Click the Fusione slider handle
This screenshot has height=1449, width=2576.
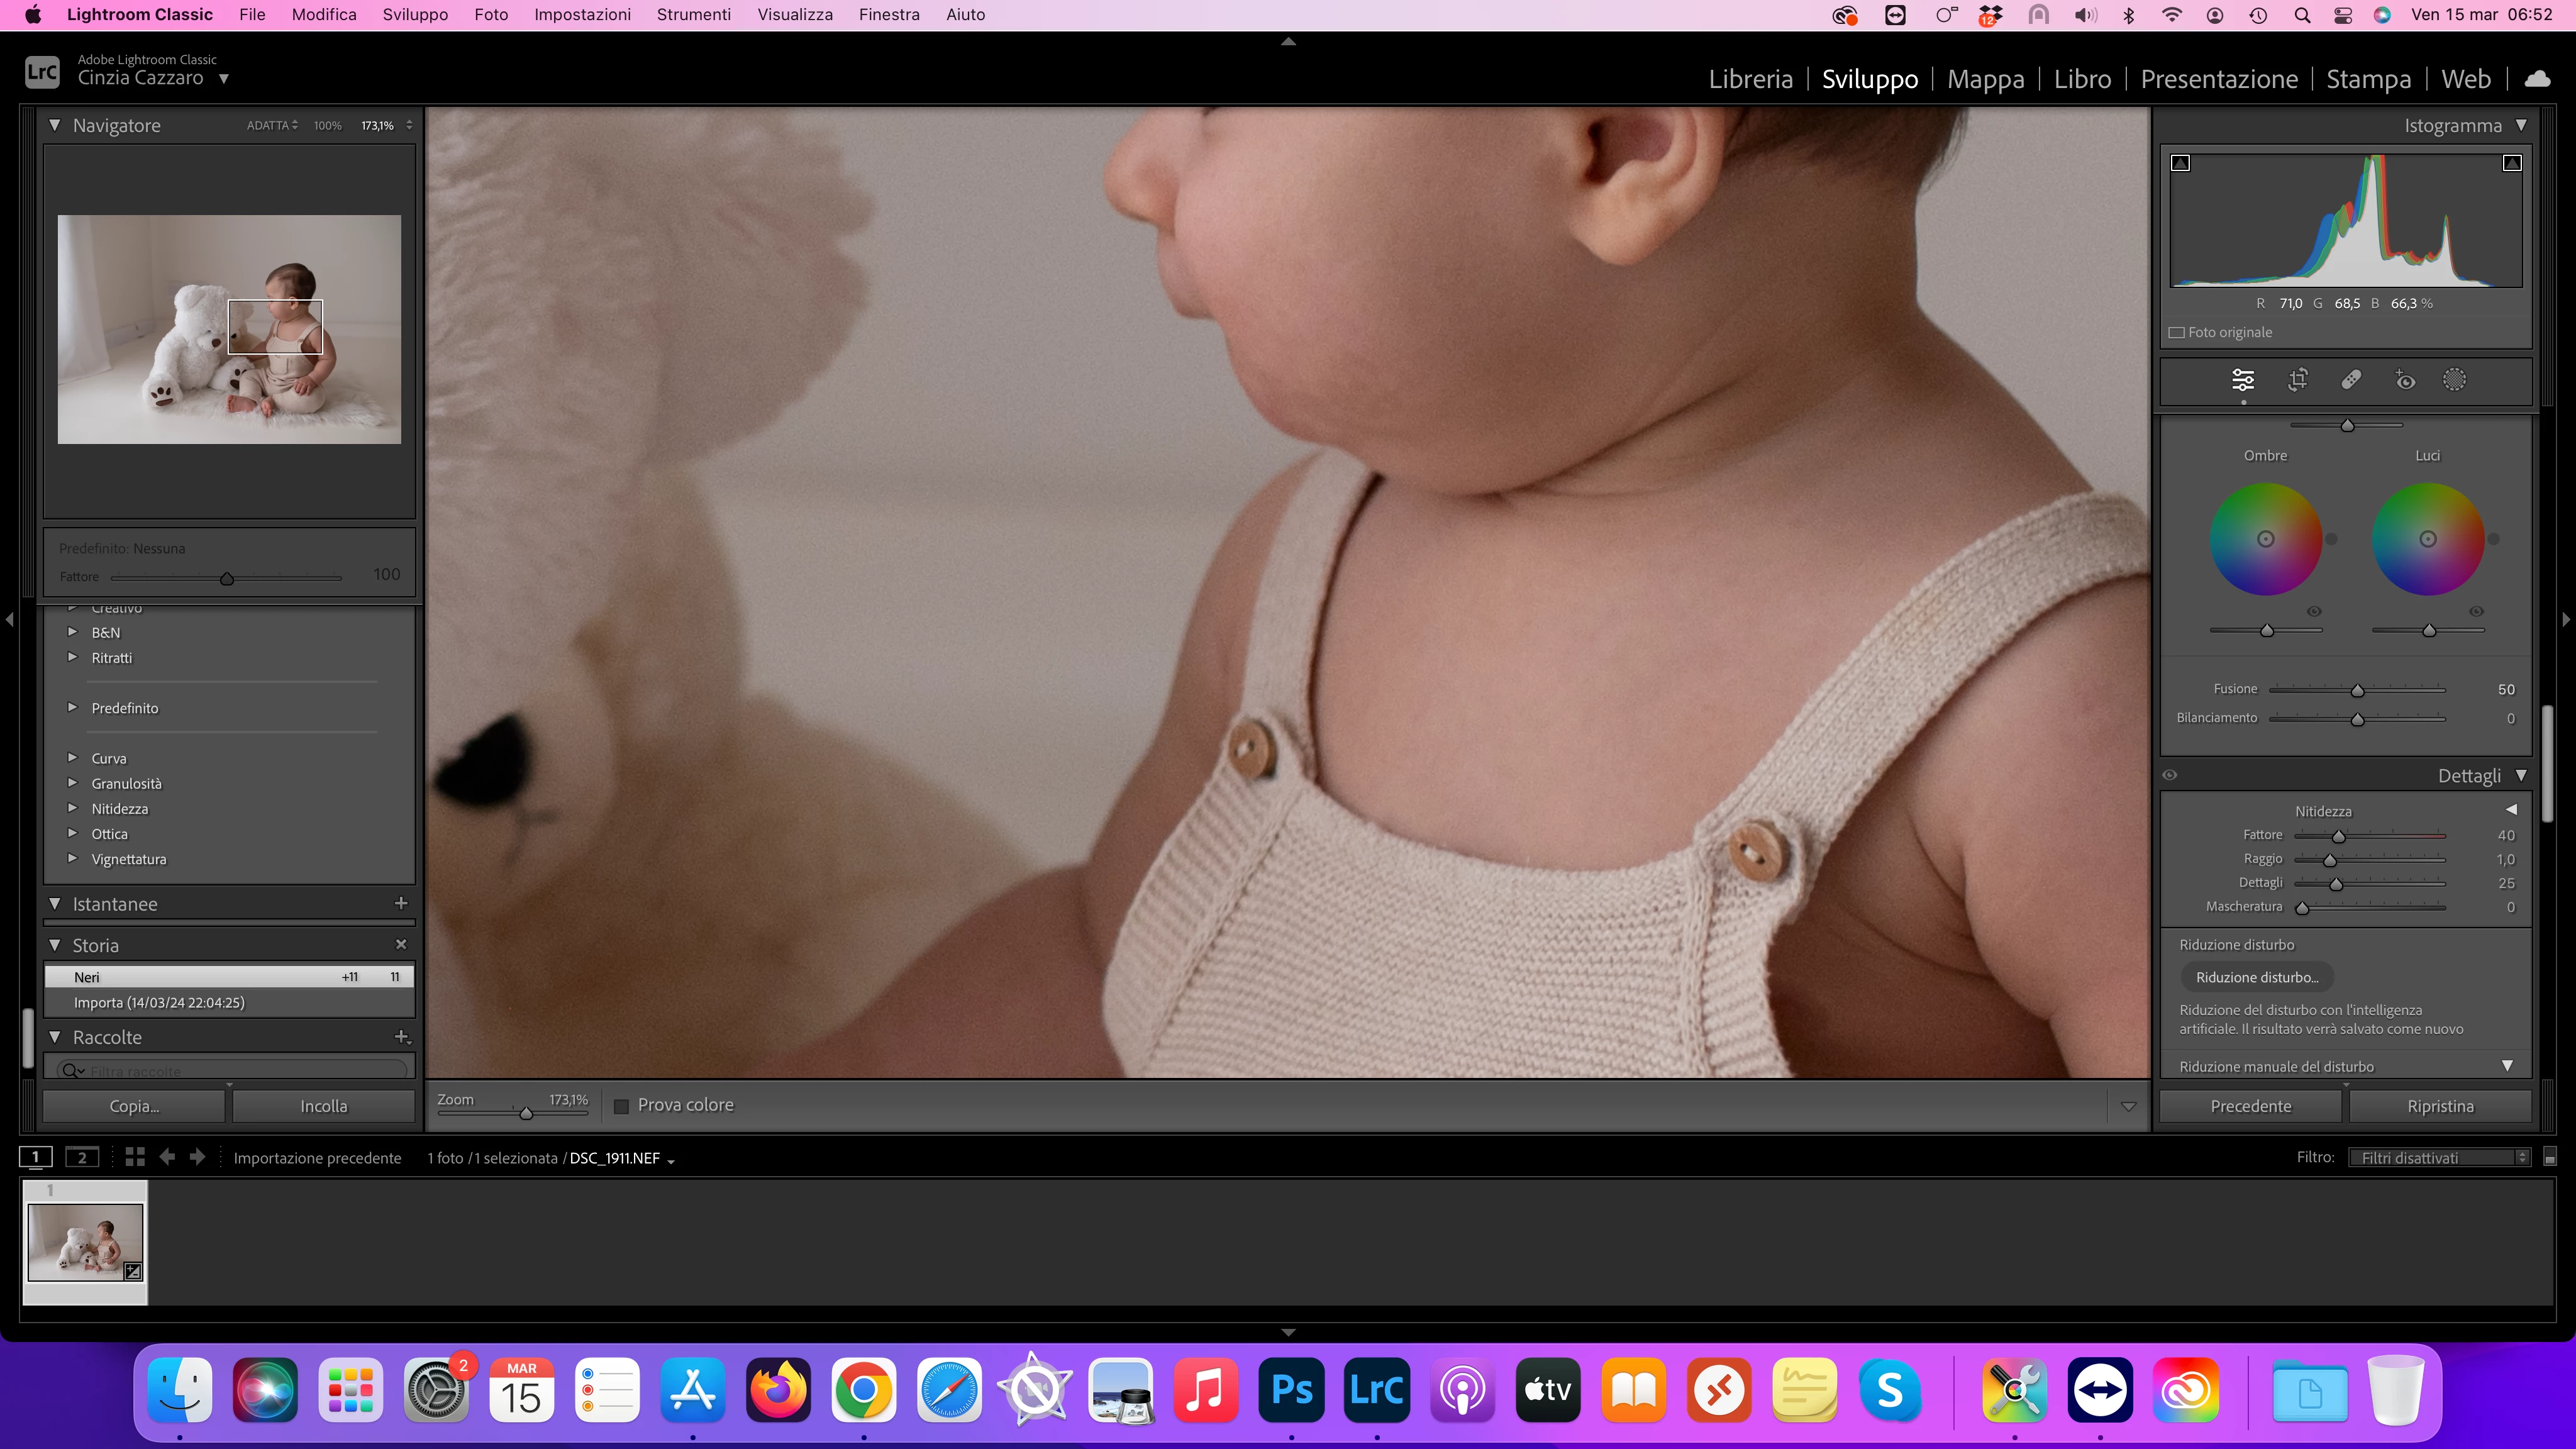click(2357, 690)
